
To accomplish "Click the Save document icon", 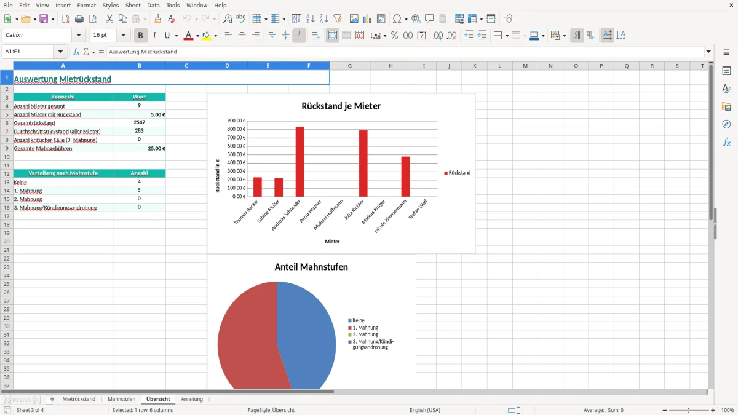I will pos(44,19).
